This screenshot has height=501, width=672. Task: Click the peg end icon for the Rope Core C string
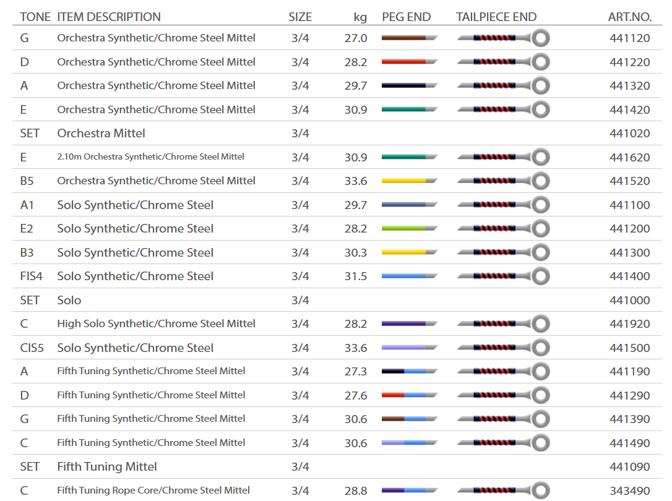[409, 490]
